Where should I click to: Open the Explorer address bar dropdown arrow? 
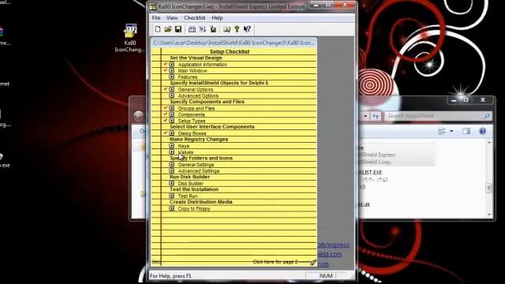coord(365,116)
